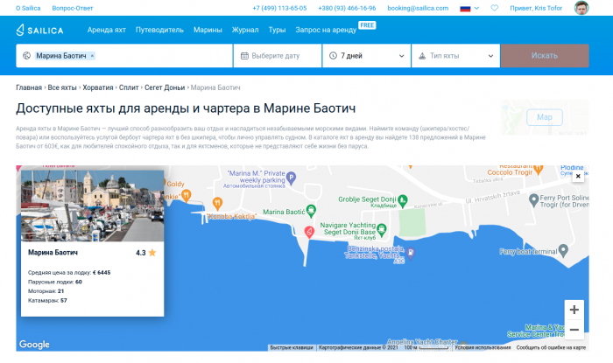
Task: Click the clock icon in the duration field
Action: tap(333, 56)
